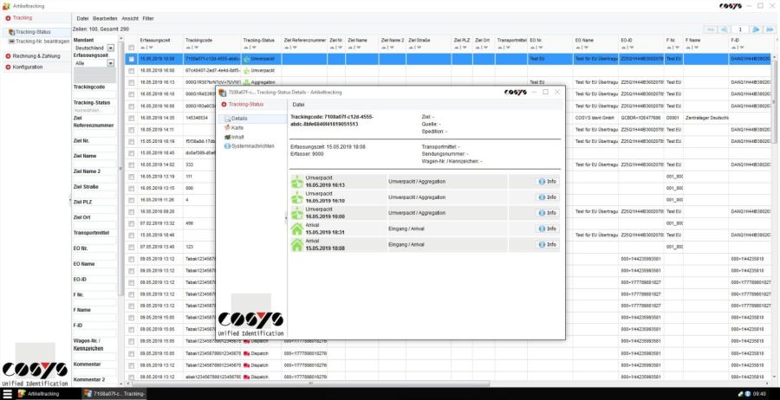Collapse the details window sidebar with splitter handle

click(285, 217)
